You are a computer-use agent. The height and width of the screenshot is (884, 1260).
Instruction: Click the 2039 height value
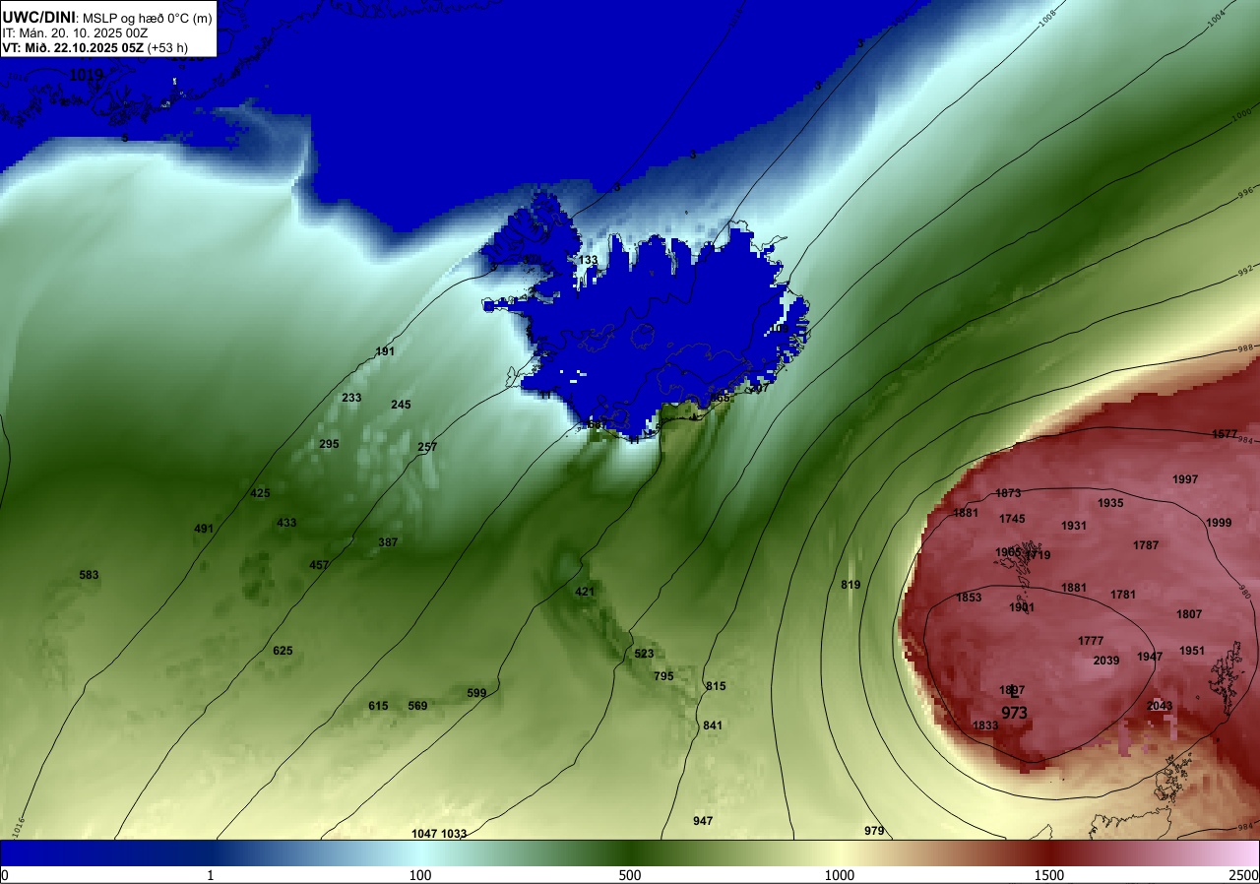pos(1106,661)
